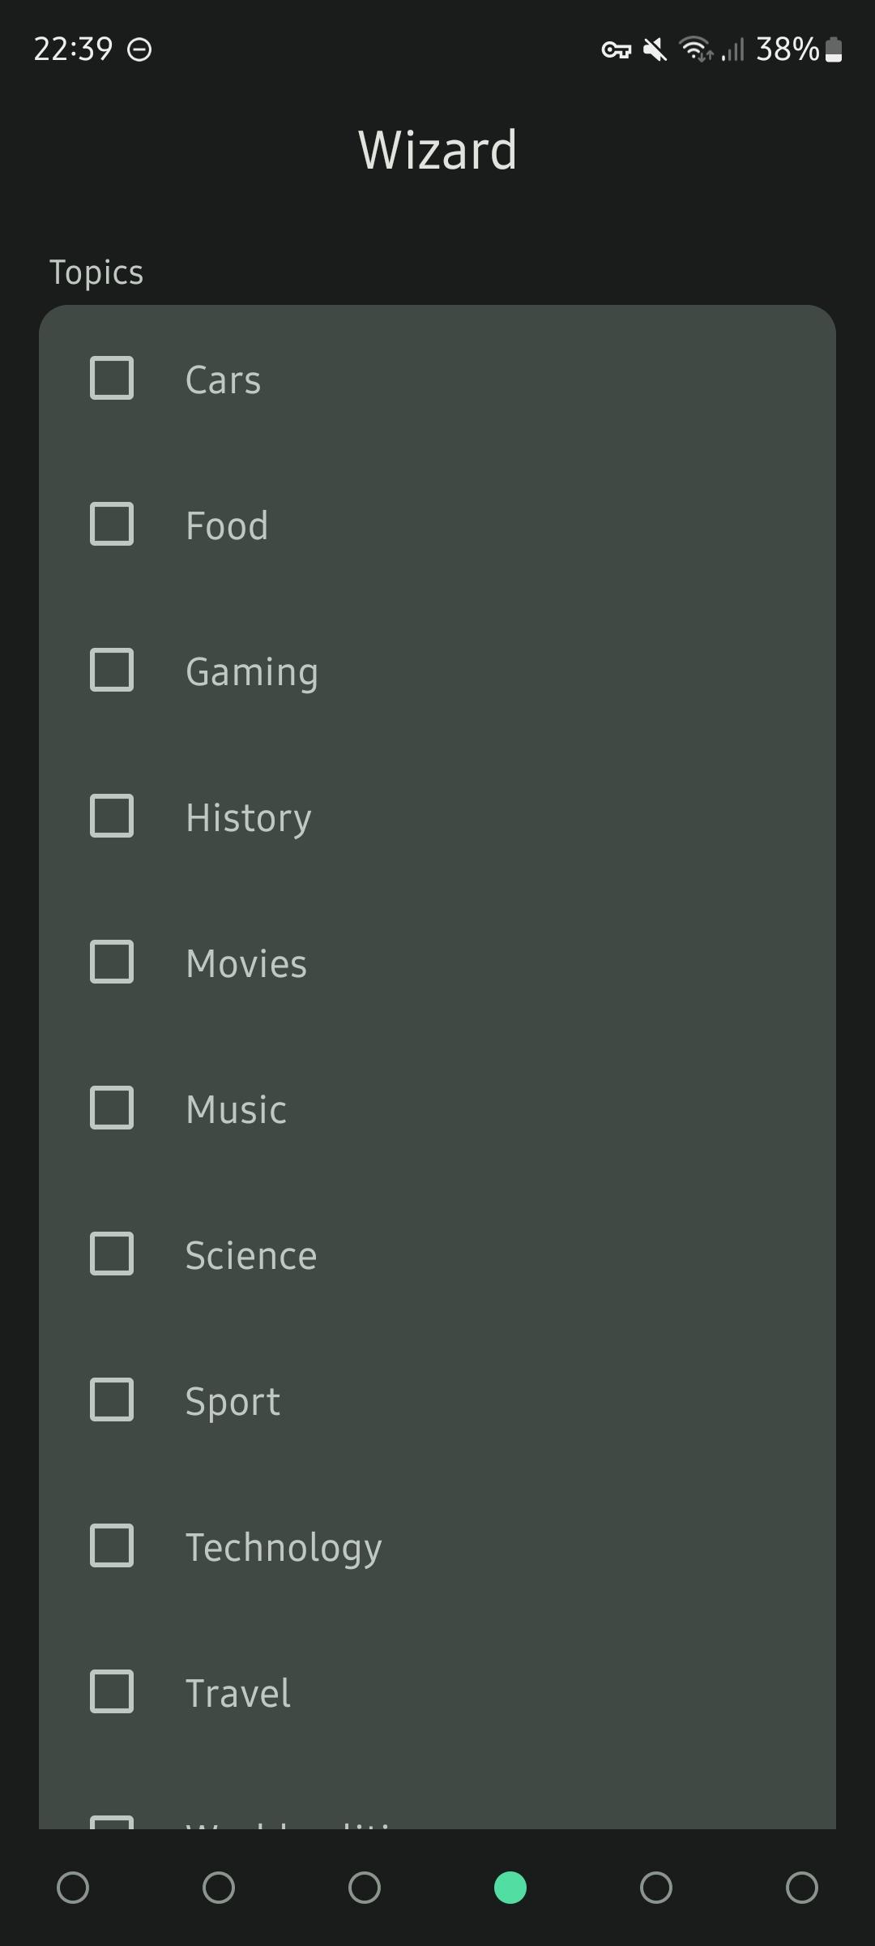Select the Technology checkbox

112,1545
